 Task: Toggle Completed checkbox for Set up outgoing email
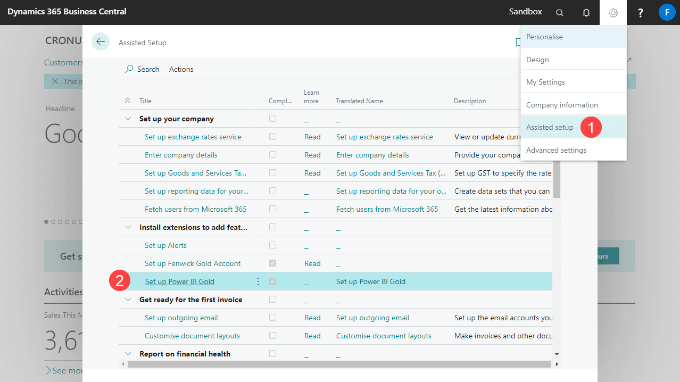(272, 318)
